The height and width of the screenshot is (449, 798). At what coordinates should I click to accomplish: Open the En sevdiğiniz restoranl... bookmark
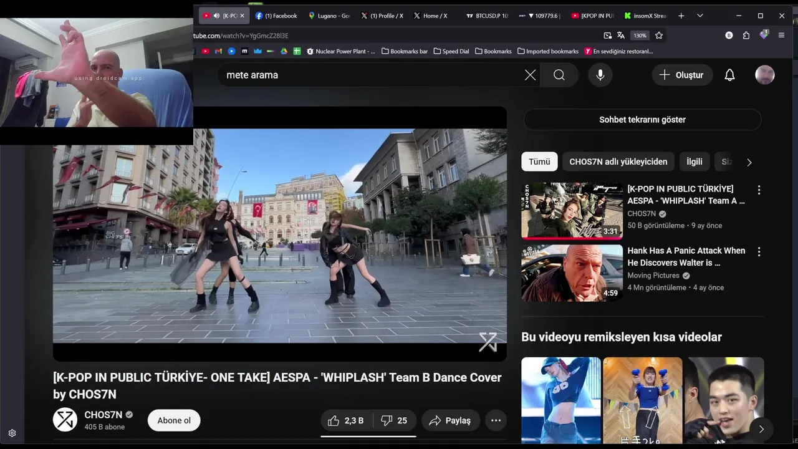[618, 51]
